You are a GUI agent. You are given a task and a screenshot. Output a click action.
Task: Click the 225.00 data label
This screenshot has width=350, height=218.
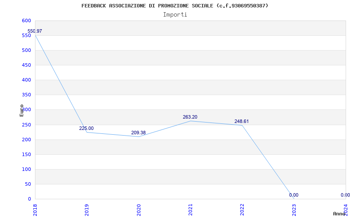coord(86,128)
